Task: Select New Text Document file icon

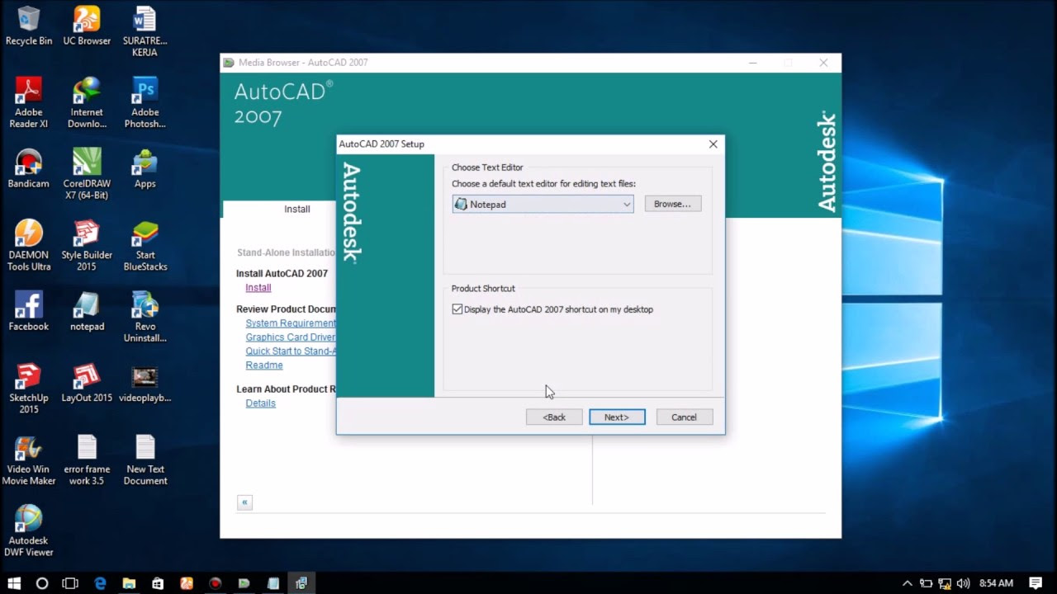Action: (x=145, y=460)
